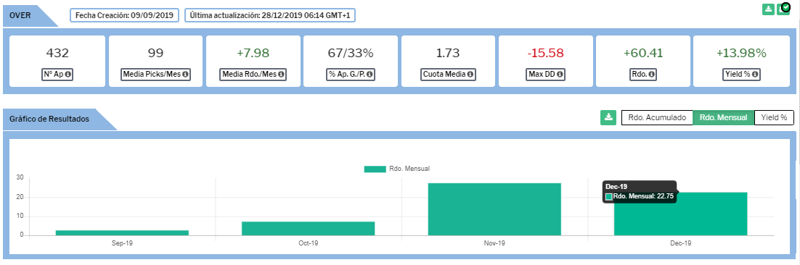
Task: Switch chart to Rdo. Acumulado
Action: 657,117
